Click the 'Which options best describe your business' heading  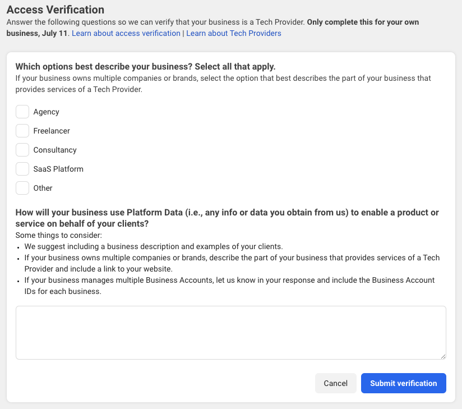pos(145,66)
